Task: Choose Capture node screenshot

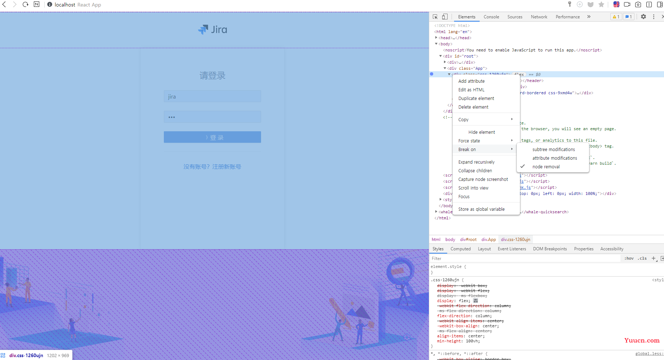Action: (x=486, y=179)
